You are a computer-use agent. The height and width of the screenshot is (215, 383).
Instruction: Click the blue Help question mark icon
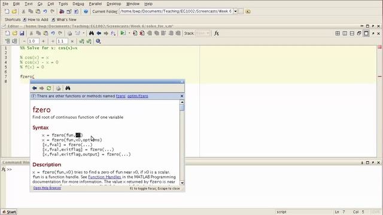[x=86, y=11]
